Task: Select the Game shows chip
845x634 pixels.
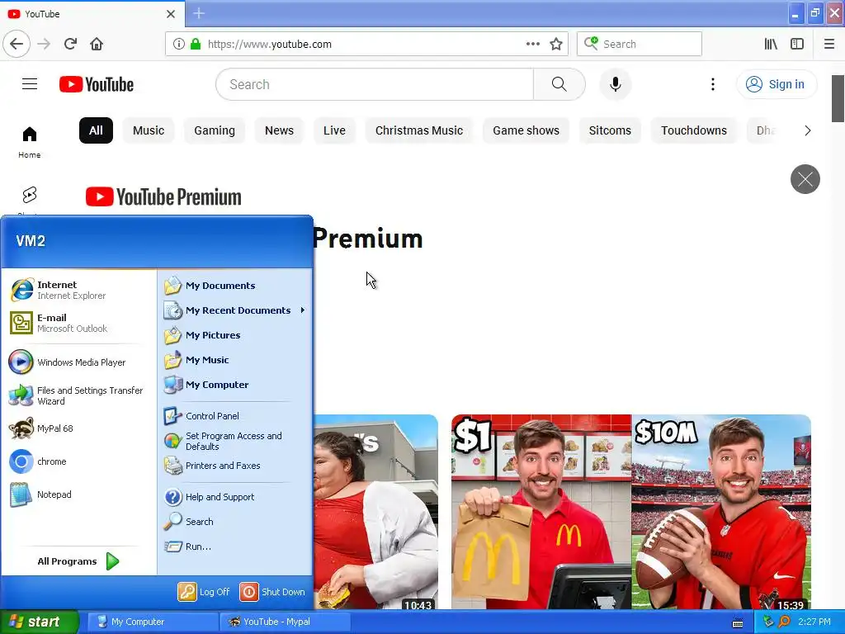Action: (x=526, y=130)
